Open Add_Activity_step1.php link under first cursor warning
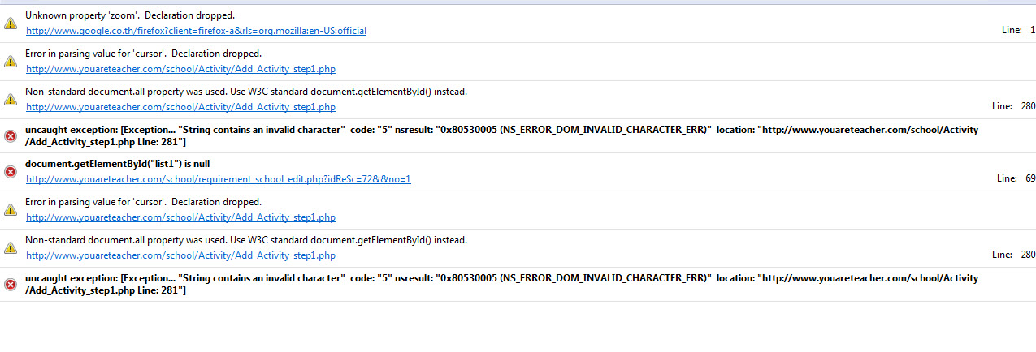 click(180, 69)
